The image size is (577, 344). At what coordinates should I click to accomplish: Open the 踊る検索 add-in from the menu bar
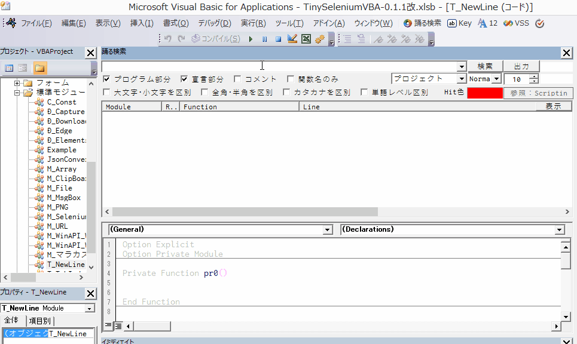click(x=423, y=23)
